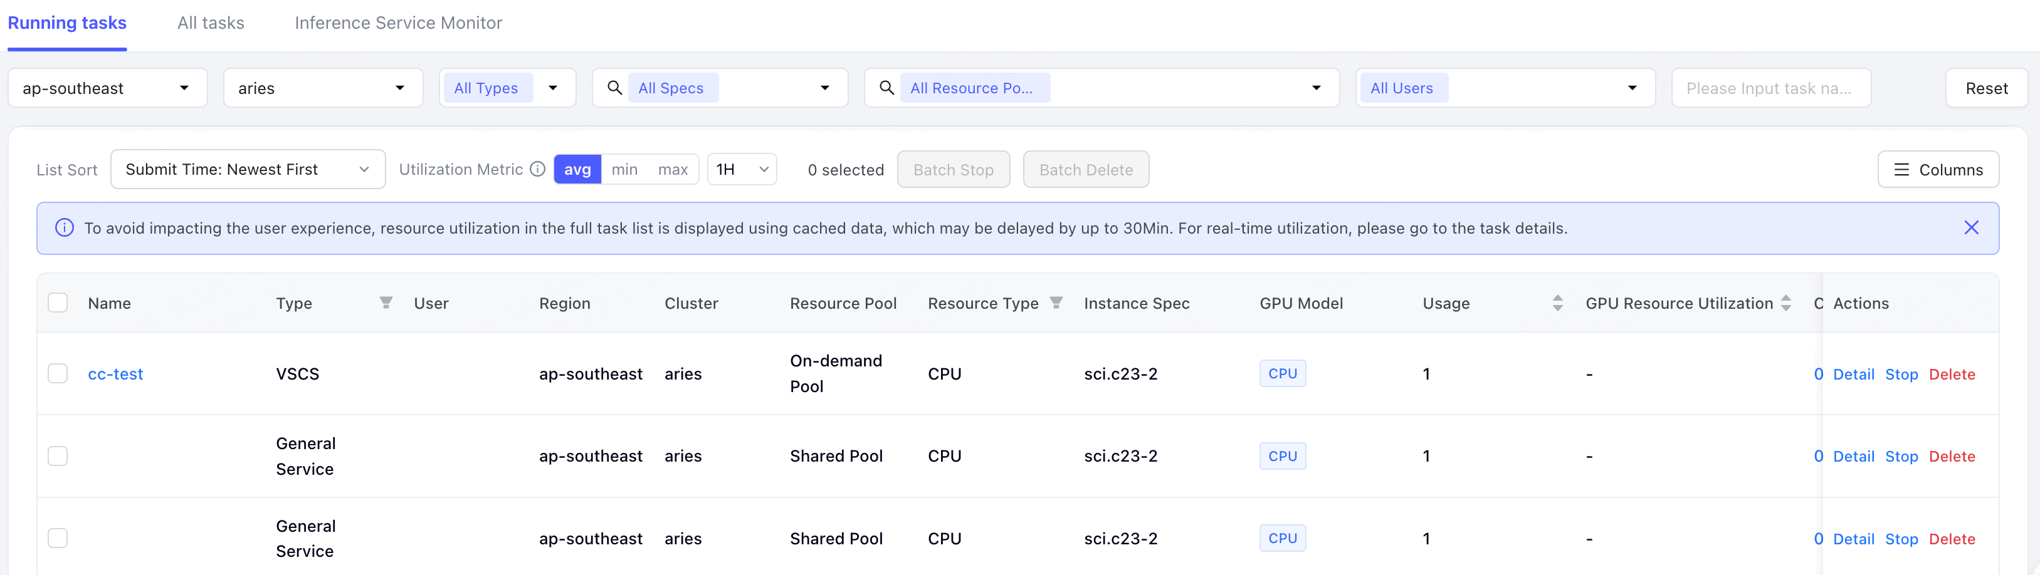Check the last row General Service checkbox

(58, 538)
